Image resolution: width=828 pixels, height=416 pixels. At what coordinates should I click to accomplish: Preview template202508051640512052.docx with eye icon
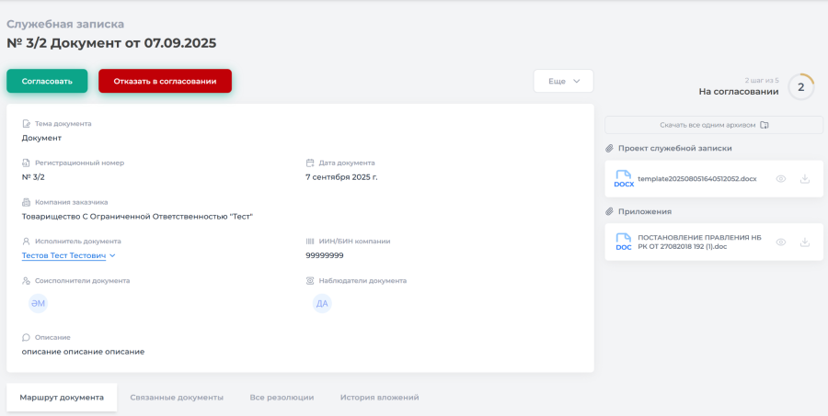pos(780,179)
